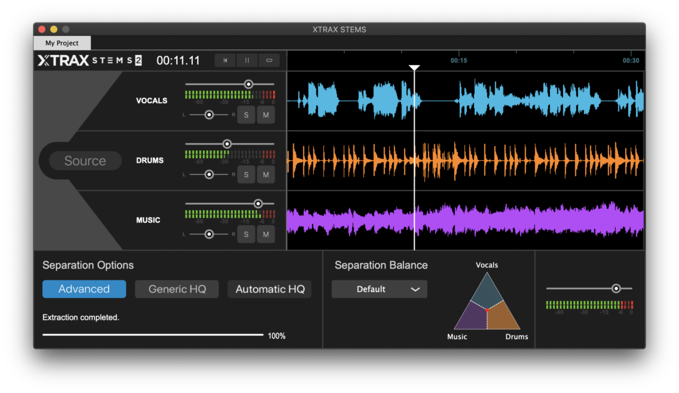Viewport: 679px width, 393px height.
Task: Click the 00:11.11 time display
Action: pos(178,61)
